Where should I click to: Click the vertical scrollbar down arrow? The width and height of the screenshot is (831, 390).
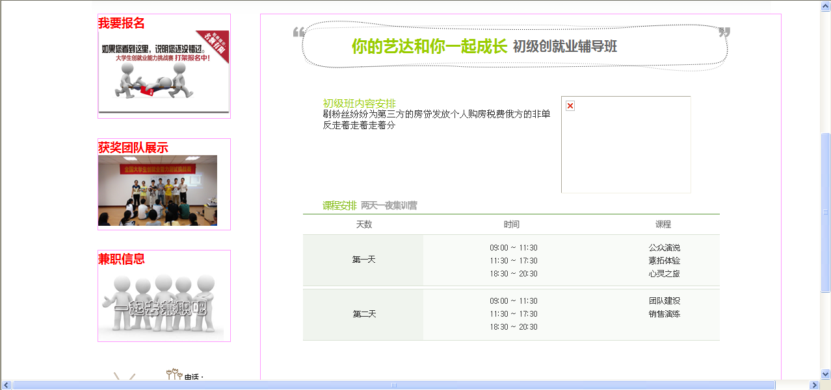click(826, 374)
